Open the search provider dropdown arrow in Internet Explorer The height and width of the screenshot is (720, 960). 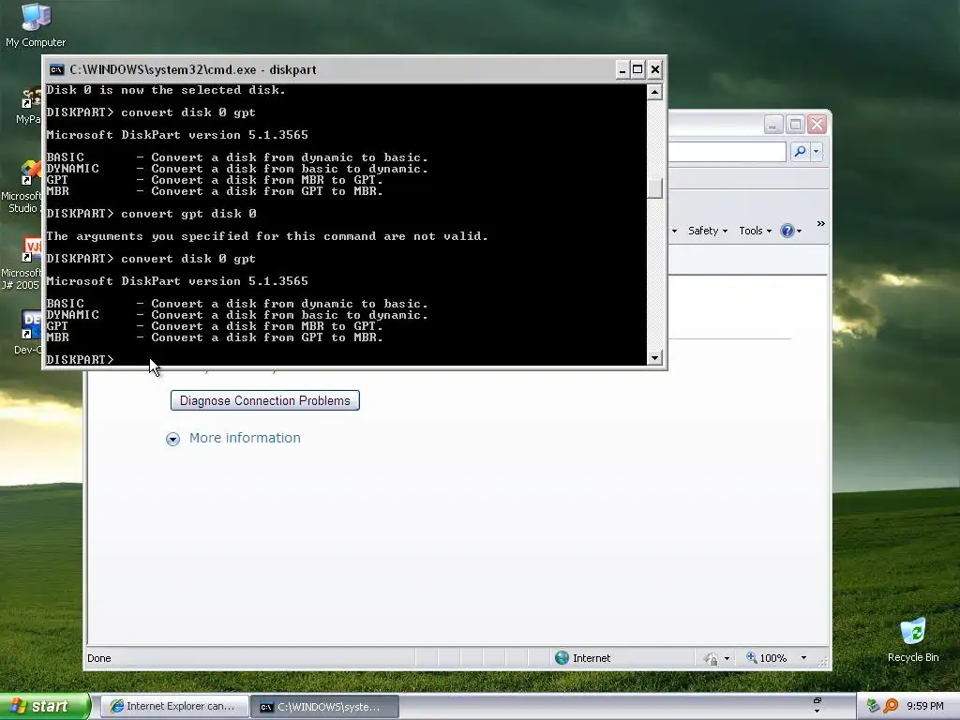[x=817, y=151]
